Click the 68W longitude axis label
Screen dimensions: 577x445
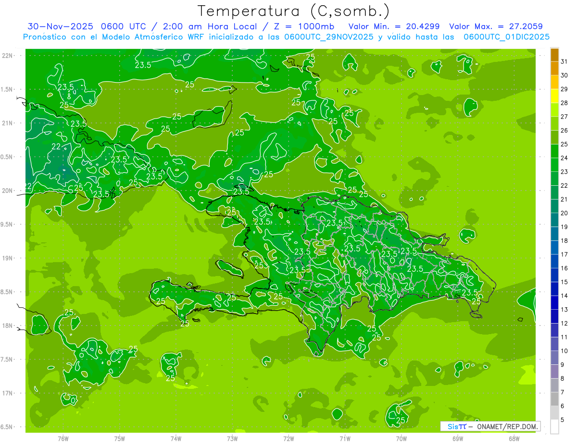(514, 439)
